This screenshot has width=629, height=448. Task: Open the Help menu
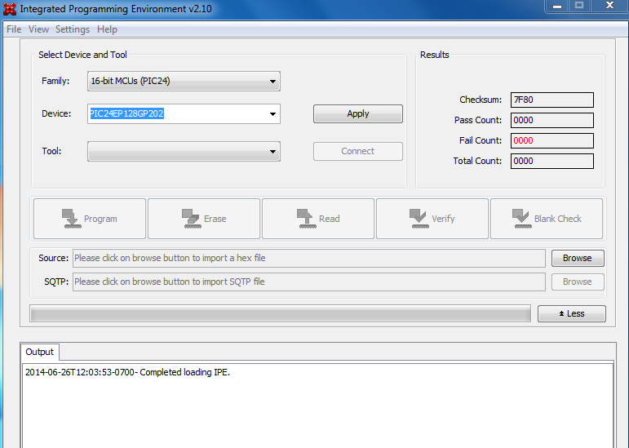(107, 29)
